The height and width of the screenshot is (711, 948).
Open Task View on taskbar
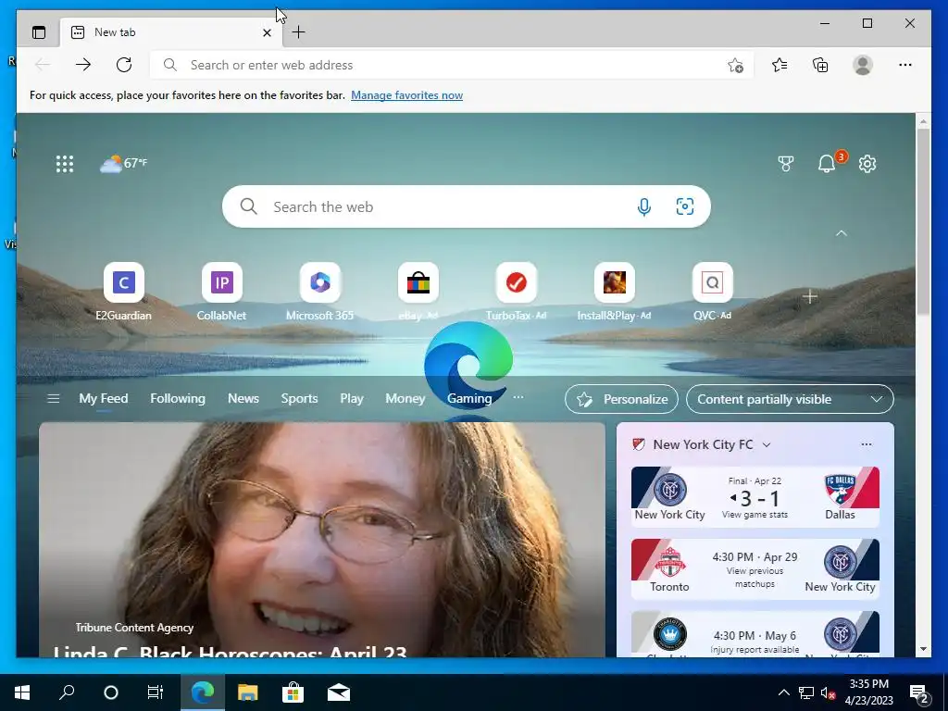click(x=156, y=692)
